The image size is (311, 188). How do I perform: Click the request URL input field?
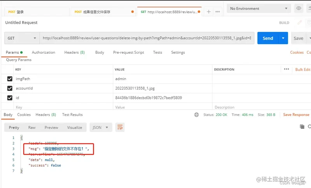click(x=147, y=38)
